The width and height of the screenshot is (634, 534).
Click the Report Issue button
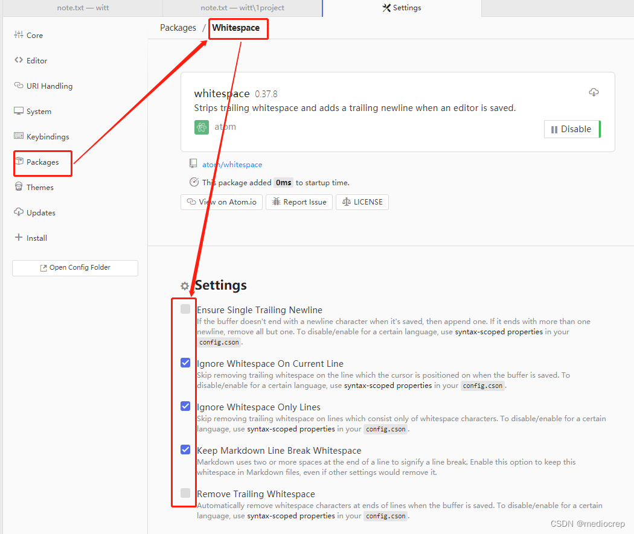299,202
